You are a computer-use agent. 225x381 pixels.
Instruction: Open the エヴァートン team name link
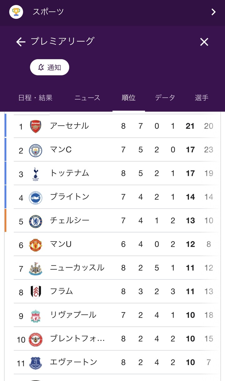[73, 362]
